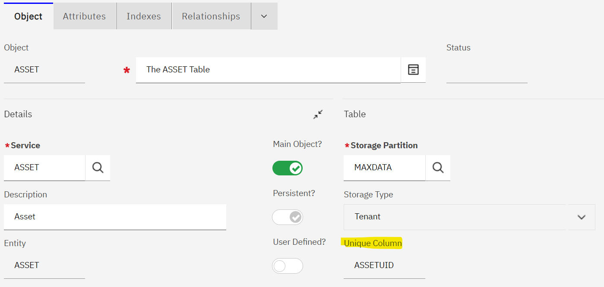This screenshot has height=287, width=604.
Task: Open the Storage Partition lookup magnifier
Action: tap(437, 168)
